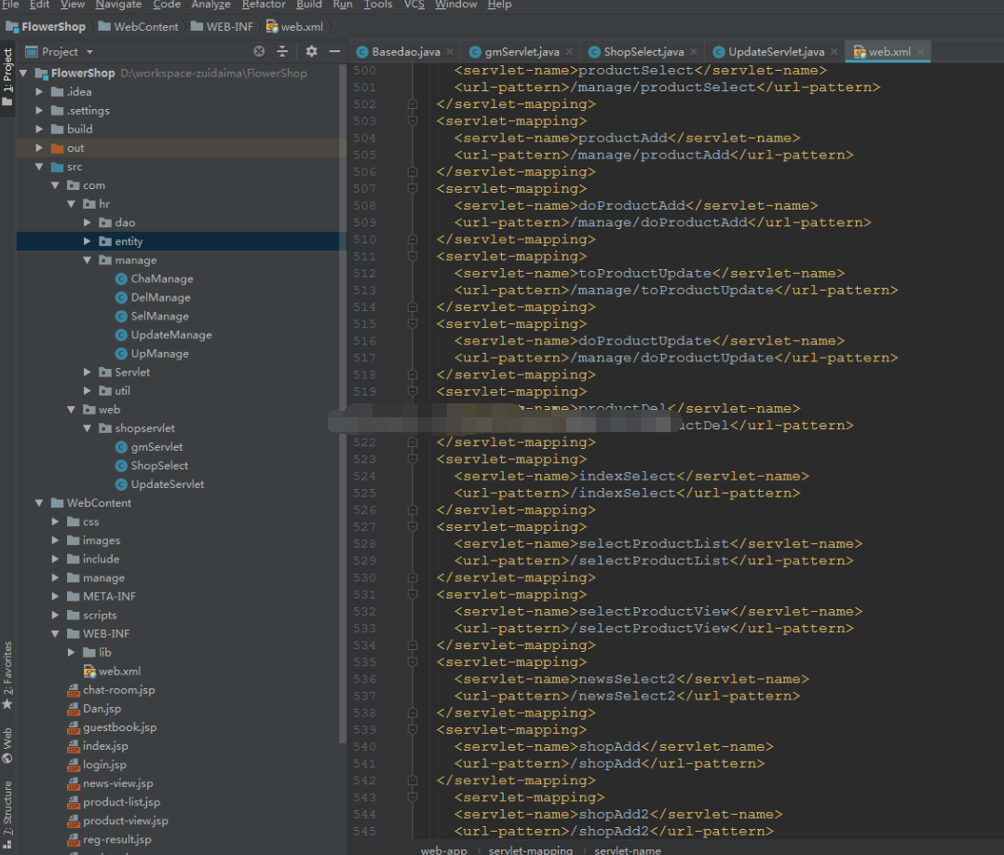1004x855 pixels.
Task: Open web.xml file in project tree
Action: (119, 671)
